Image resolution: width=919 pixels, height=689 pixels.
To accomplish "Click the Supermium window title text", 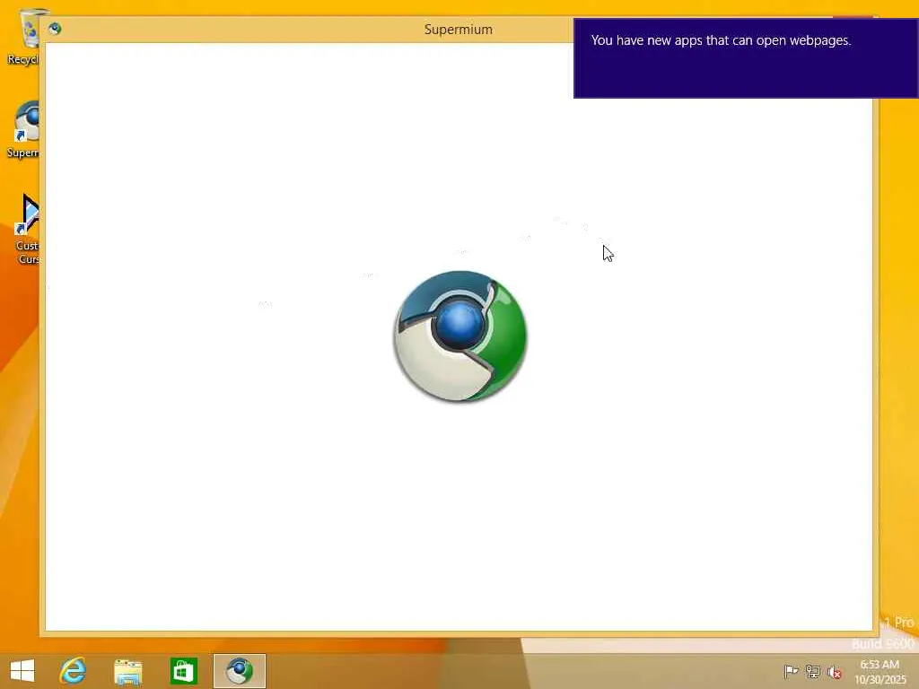I will [459, 30].
